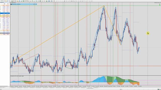Select the blue highlighted Market Watch row
The width and height of the screenshot is (161, 90).
tap(5, 13)
